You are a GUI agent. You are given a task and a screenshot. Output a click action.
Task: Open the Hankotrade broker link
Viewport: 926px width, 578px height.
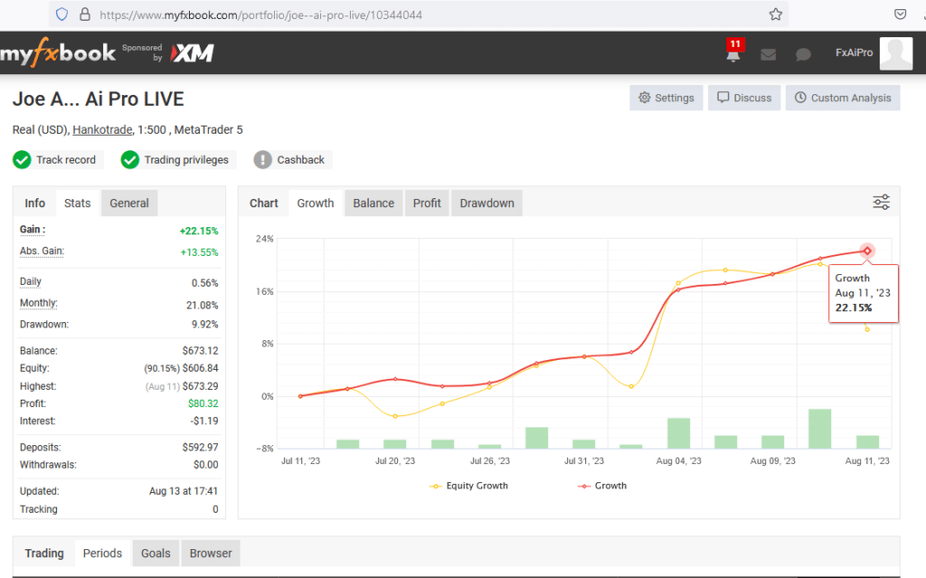pyautogui.click(x=102, y=129)
